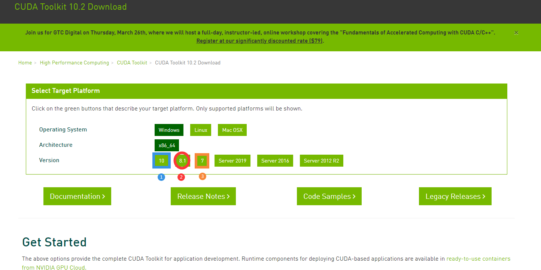Choose Server 2019 version

(x=232, y=161)
